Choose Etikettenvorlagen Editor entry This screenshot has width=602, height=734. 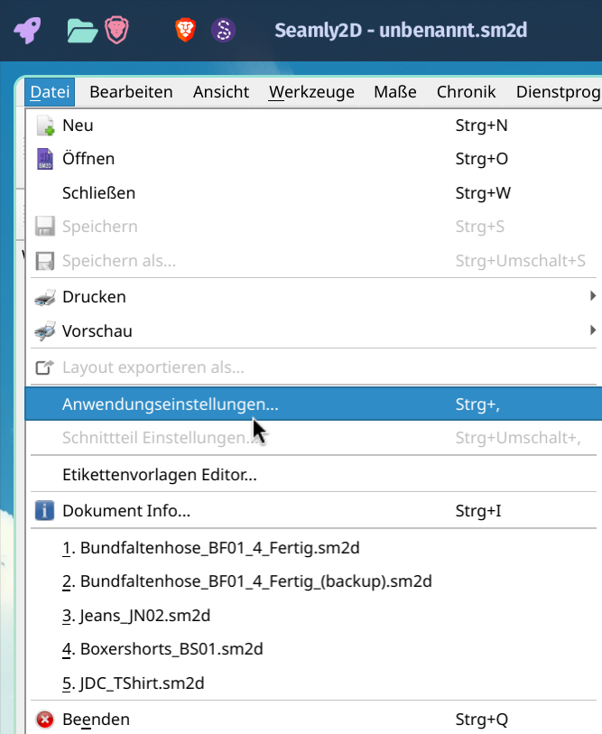[x=160, y=474]
